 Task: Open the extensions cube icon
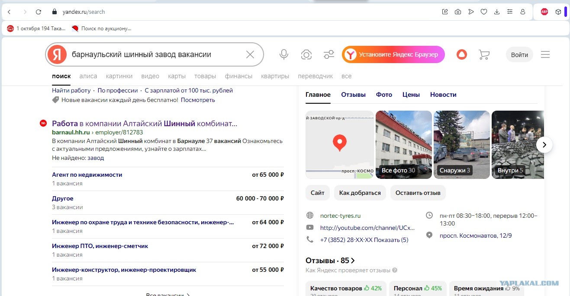point(558,12)
